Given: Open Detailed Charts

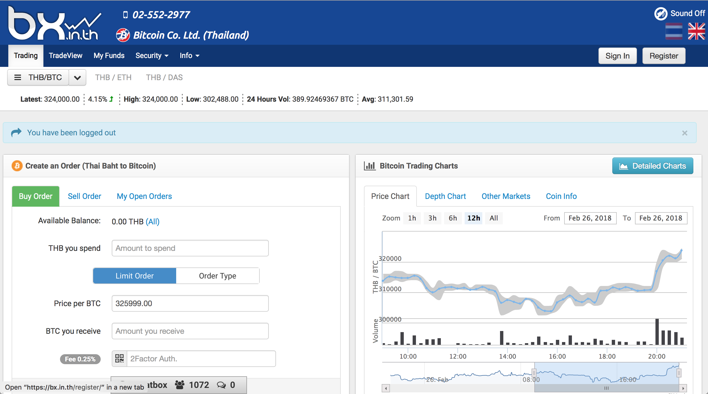Looking at the screenshot, I should 653,166.
